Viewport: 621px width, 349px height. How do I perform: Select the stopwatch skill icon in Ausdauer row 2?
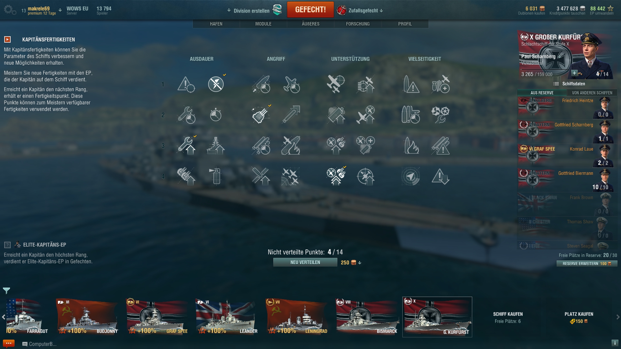click(x=215, y=115)
